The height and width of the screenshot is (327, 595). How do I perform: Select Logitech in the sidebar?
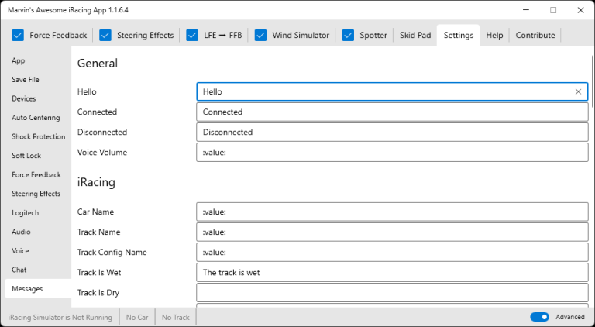click(x=26, y=212)
